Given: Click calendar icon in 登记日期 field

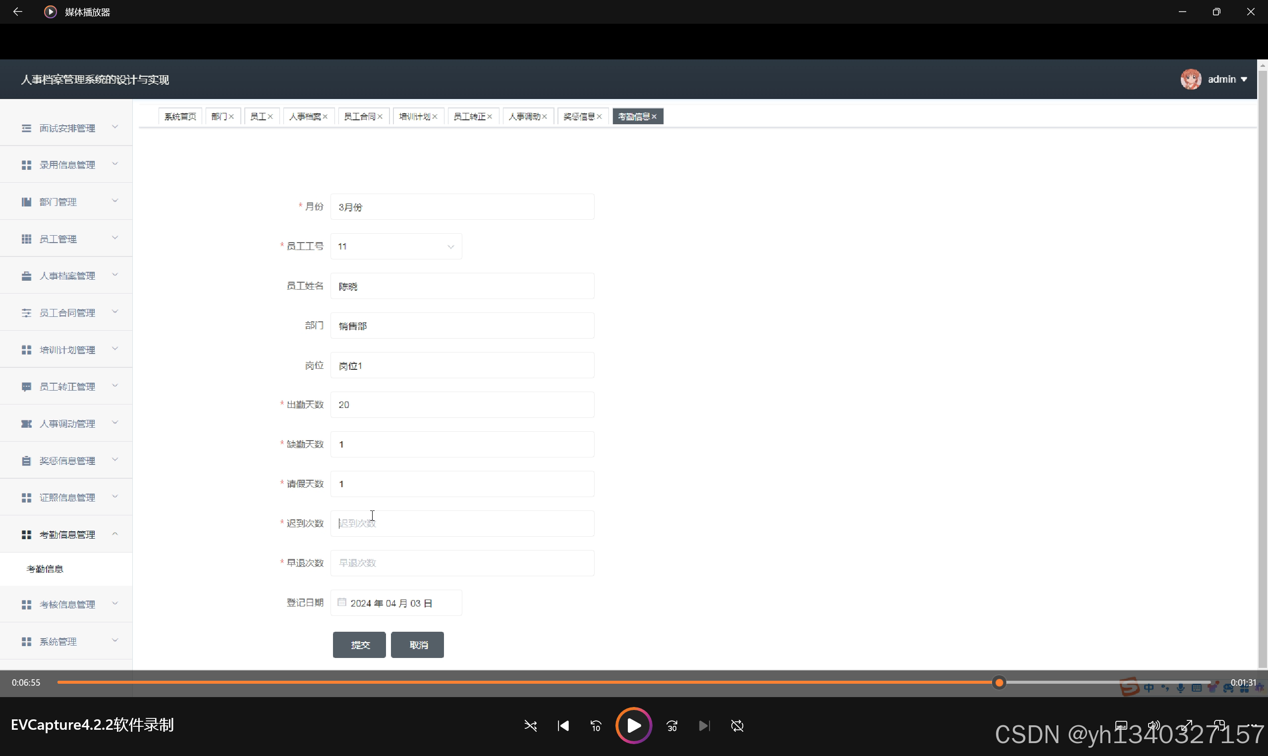Looking at the screenshot, I should coord(341,602).
